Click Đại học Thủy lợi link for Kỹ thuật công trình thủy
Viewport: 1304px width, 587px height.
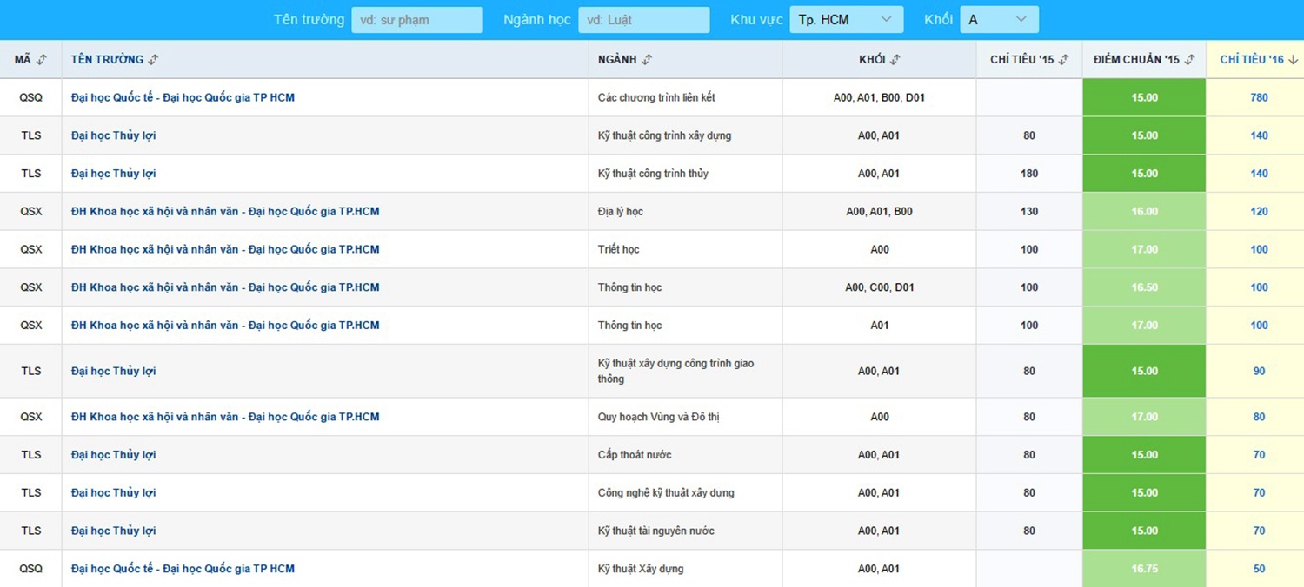[x=114, y=174]
